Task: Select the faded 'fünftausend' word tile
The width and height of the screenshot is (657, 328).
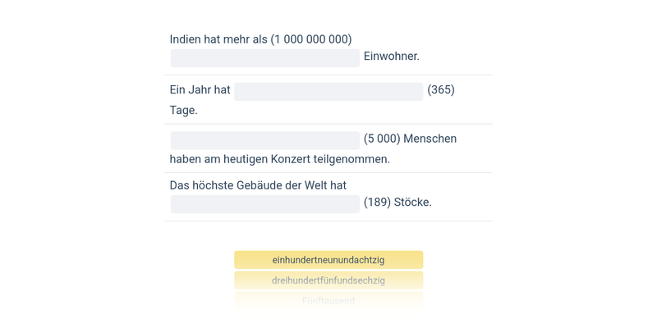Action: (328, 301)
